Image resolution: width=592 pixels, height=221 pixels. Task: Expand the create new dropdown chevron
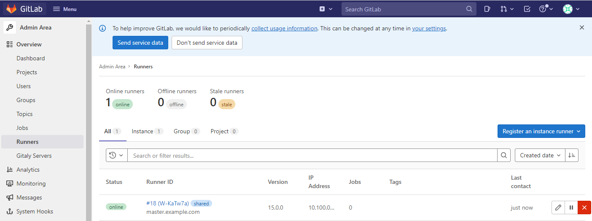pyautogui.click(x=331, y=9)
